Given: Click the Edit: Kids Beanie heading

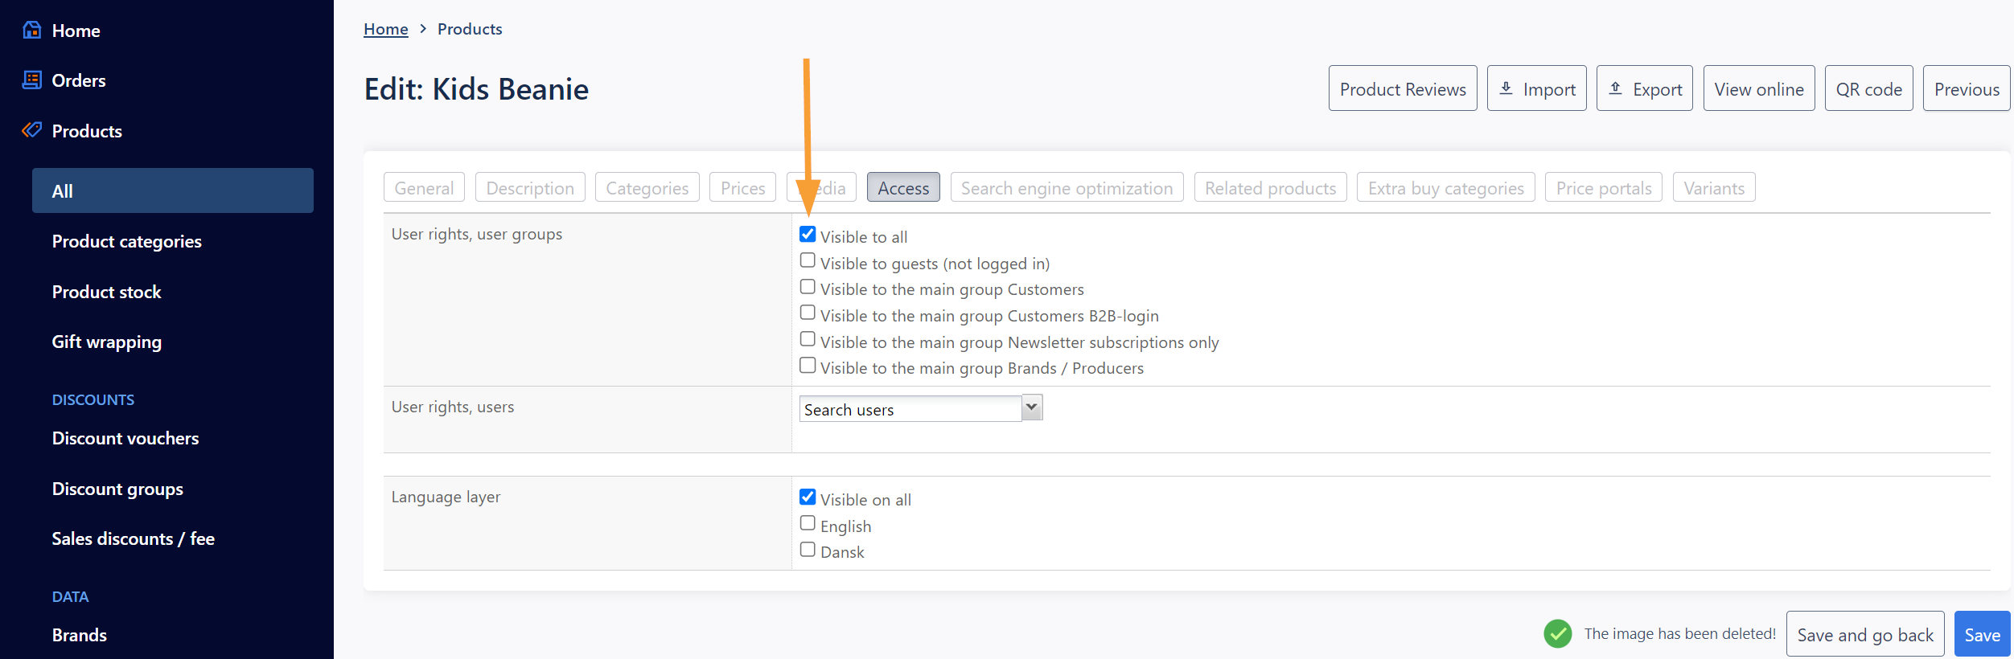Looking at the screenshot, I should (x=476, y=88).
